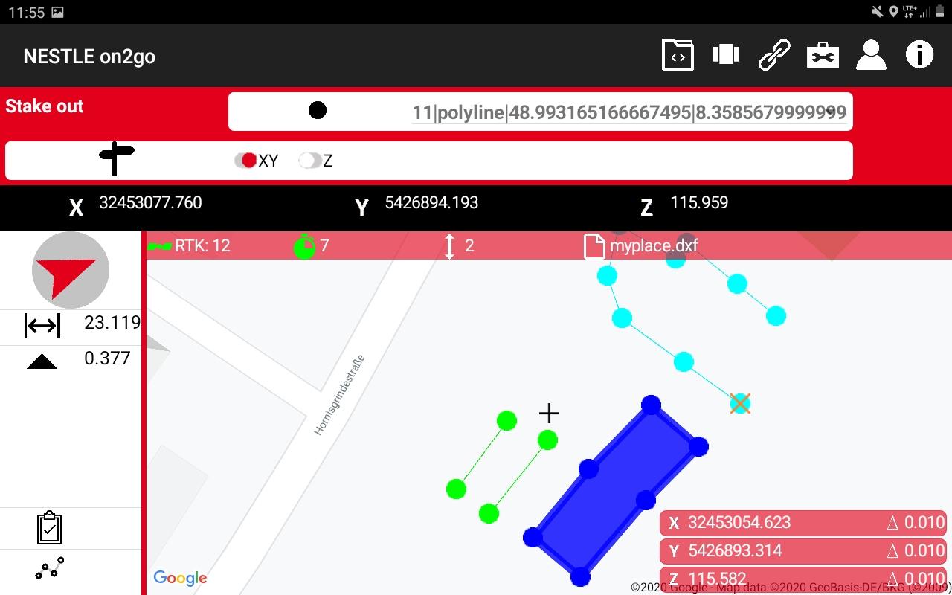The height and width of the screenshot is (595, 952).
Task: Tap the Z value 115.959
Action: 699,202
